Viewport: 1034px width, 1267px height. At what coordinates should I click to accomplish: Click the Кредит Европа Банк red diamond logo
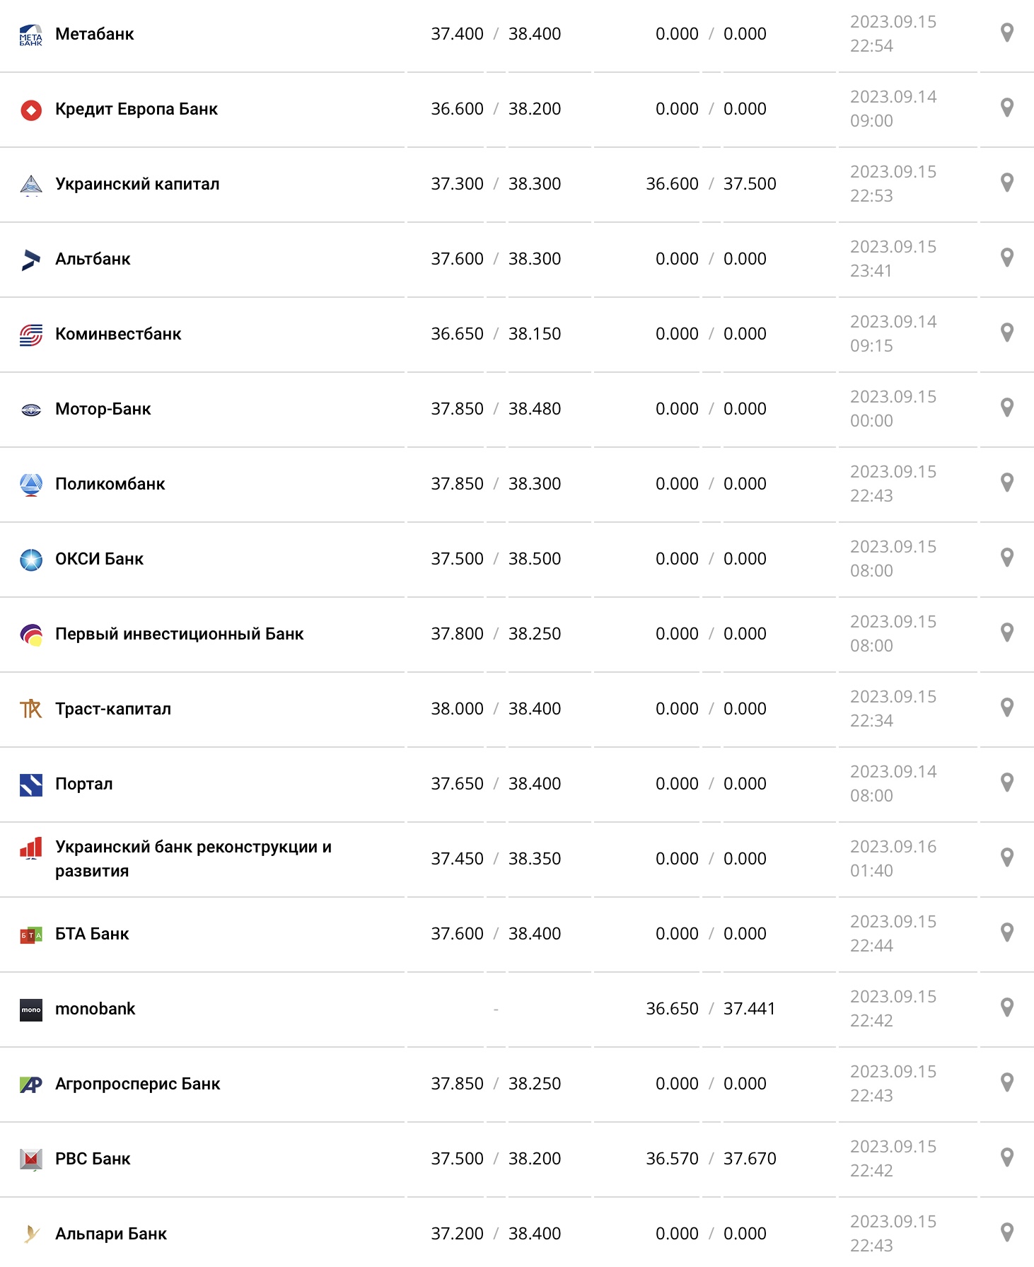(x=29, y=109)
